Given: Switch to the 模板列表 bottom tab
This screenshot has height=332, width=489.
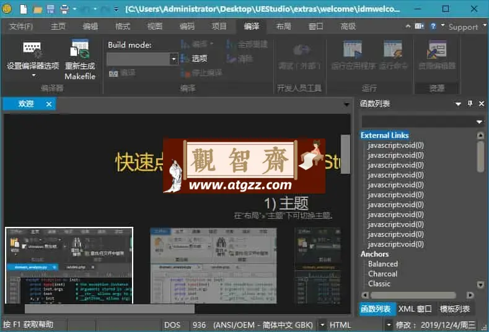Looking at the screenshot, I should (455, 309).
